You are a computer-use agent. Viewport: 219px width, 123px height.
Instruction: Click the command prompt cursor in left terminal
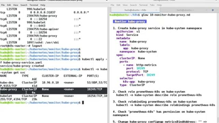click(83, 102)
